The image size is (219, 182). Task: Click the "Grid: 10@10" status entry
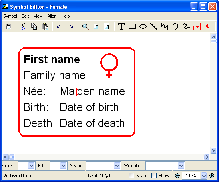click(x=101, y=176)
